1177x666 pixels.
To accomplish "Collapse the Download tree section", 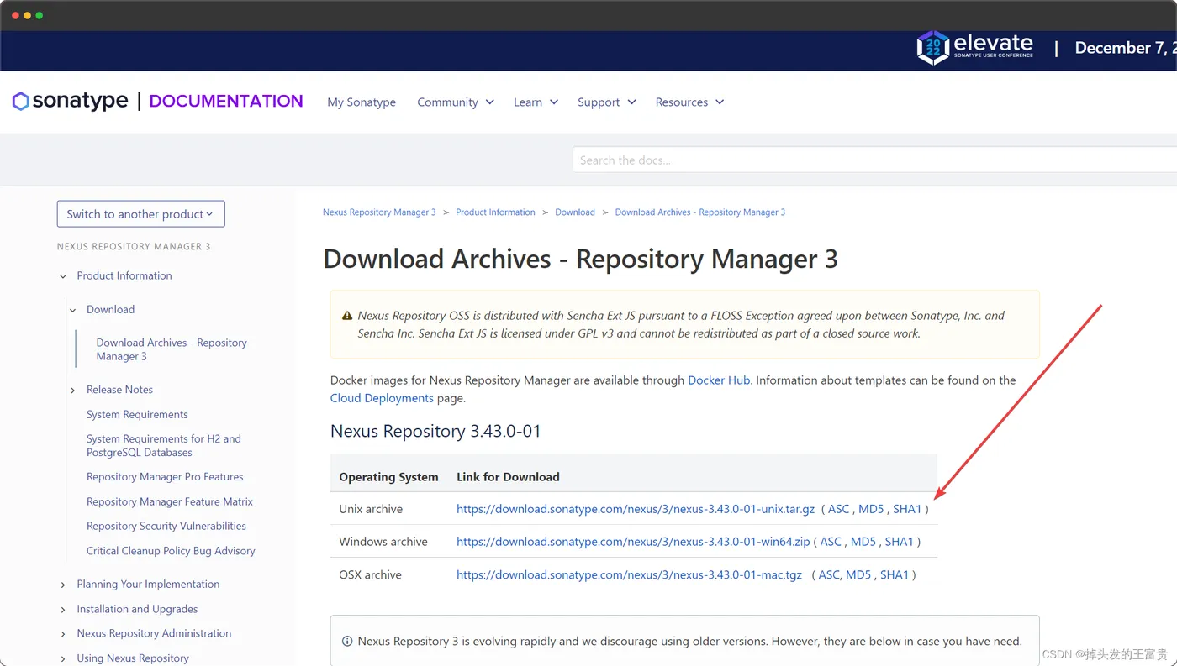I will pyautogui.click(x=73, y=310).
